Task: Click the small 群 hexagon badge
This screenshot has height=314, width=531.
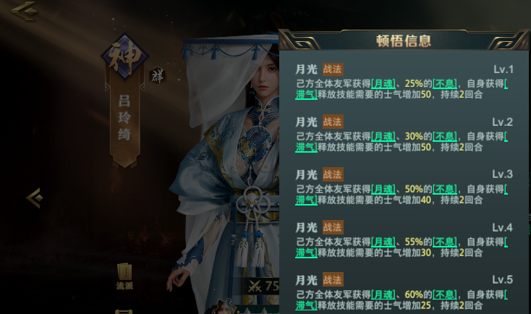Action: point(158,76)
